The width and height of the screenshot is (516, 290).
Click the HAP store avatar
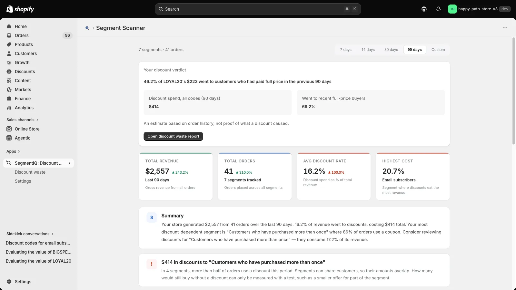coord(452,9)
